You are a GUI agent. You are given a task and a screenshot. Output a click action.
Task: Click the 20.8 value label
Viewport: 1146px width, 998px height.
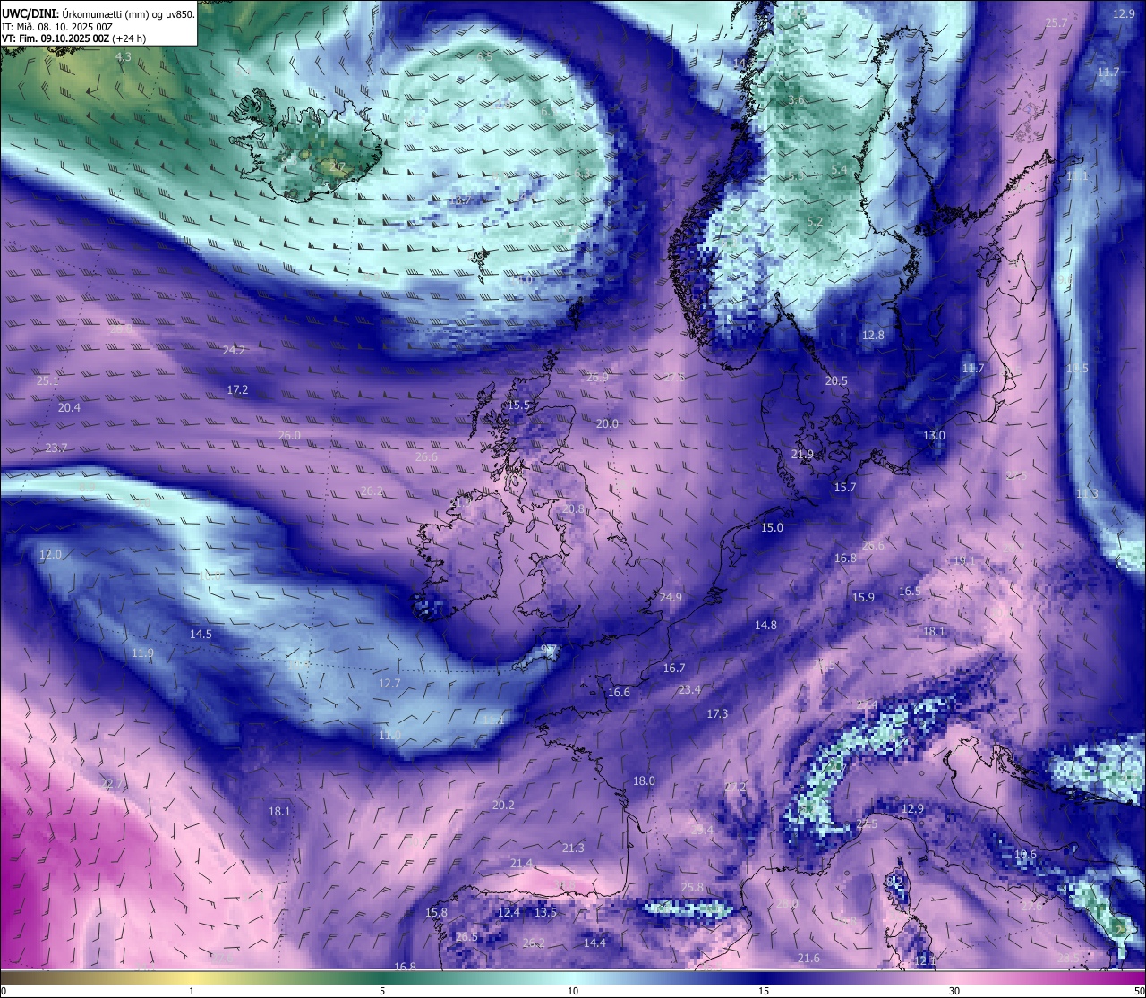[x=573, y=508]
